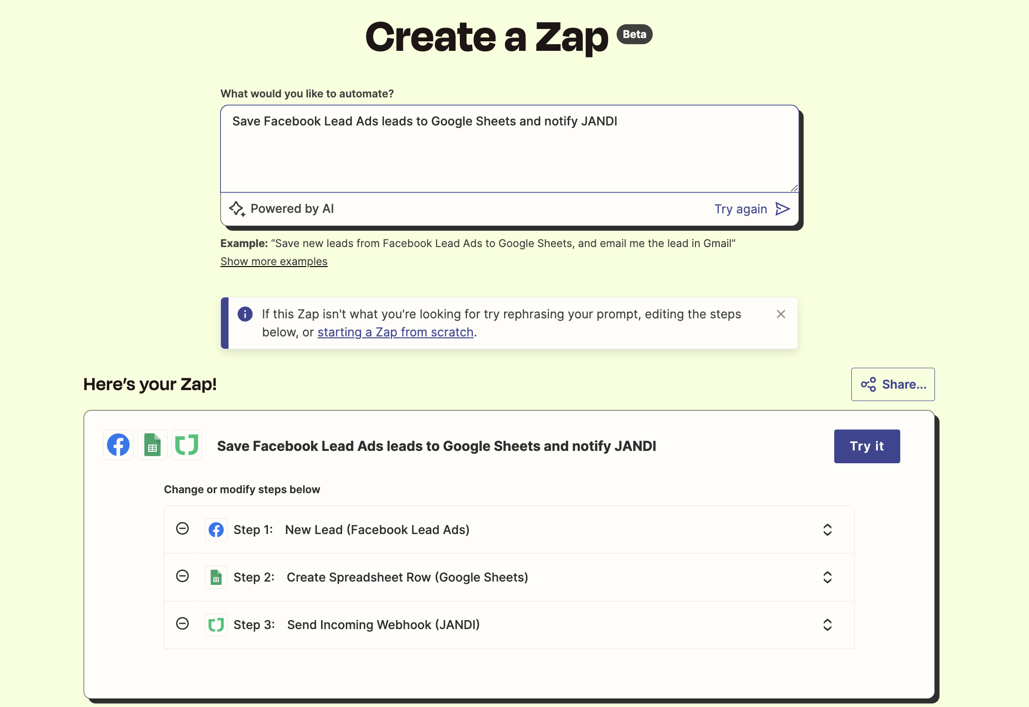Expand Step 1 New Lead chevron selector

[827, 530]
